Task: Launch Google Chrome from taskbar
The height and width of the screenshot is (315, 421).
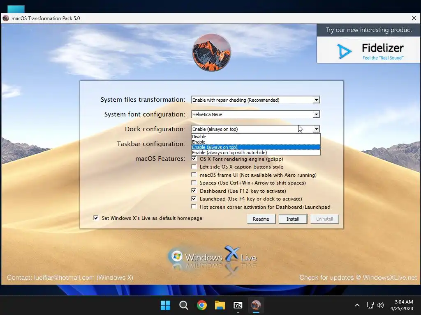Action: pyautogui.click(x=201, y=305)
